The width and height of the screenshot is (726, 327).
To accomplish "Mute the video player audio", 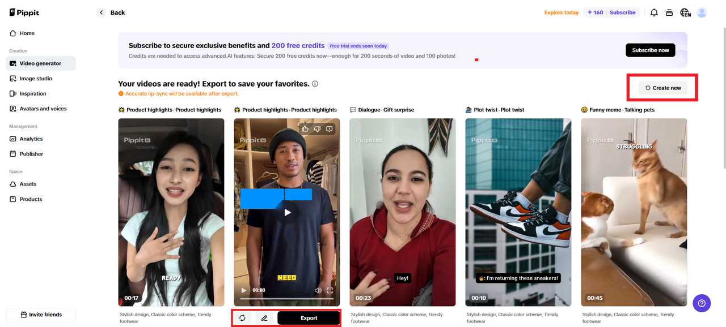I will (x=318, y=290).
